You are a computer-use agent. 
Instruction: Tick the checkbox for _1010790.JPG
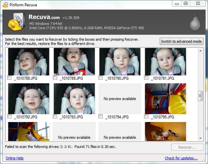[100, 78]
